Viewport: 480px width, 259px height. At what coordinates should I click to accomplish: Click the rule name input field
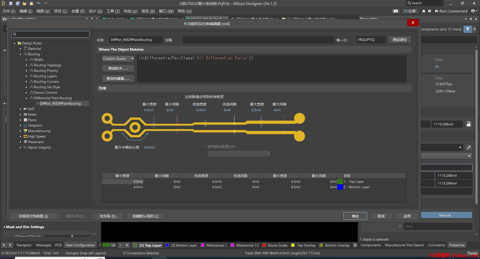(x=136, y=40)
